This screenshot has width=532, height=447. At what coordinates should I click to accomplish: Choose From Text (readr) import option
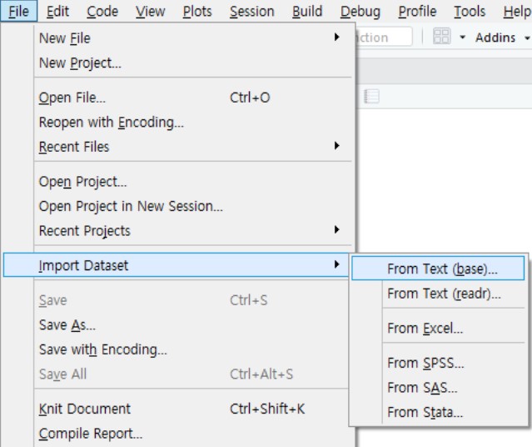(444, 294)
